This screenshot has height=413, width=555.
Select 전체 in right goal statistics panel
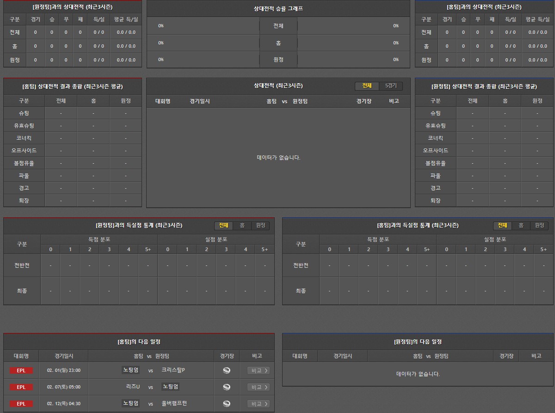[502, 225]
